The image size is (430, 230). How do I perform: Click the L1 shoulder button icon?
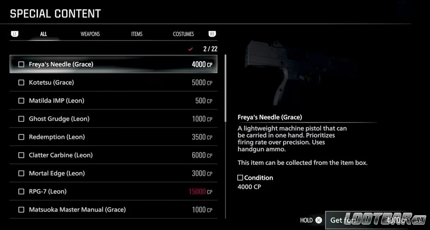point(15,34)
